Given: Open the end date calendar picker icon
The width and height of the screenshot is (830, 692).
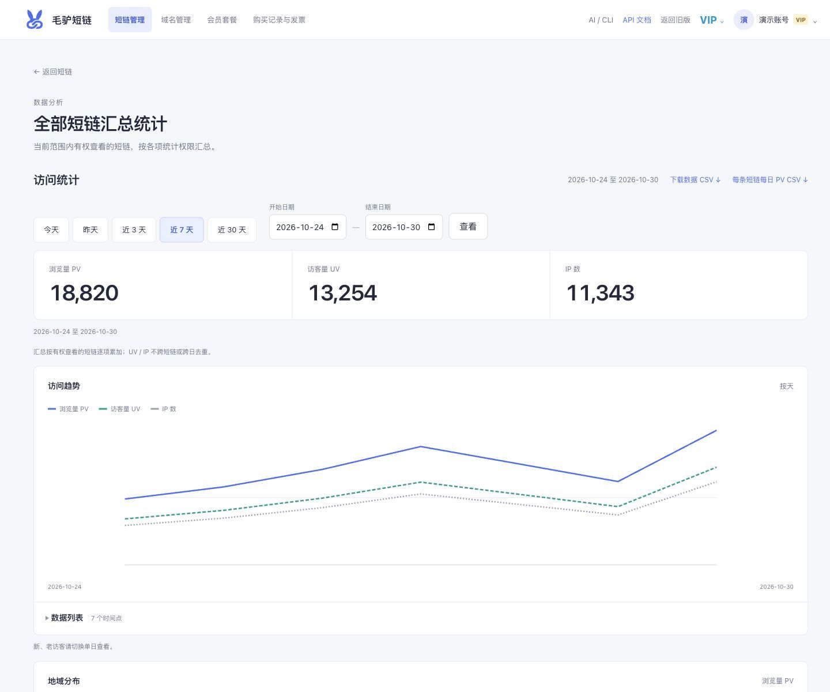Looking at the screenshot, I should click(x=431, y=227).
